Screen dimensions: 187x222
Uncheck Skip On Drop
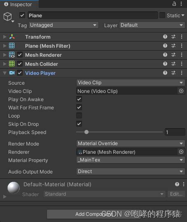(x=79, y=124)
